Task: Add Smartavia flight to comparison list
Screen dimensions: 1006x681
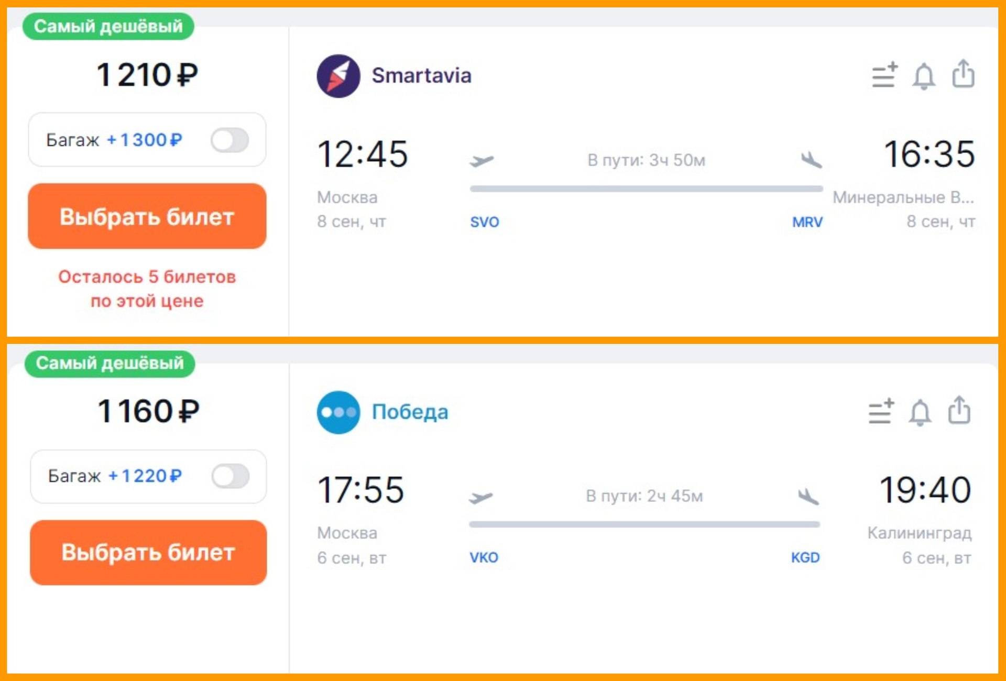Action: 884,75
